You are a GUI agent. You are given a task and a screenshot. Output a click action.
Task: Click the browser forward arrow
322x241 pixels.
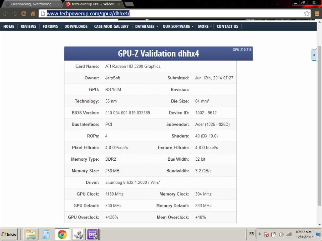(x=14, y=14)
